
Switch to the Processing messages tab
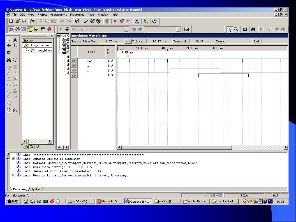(x=20, y=189)
